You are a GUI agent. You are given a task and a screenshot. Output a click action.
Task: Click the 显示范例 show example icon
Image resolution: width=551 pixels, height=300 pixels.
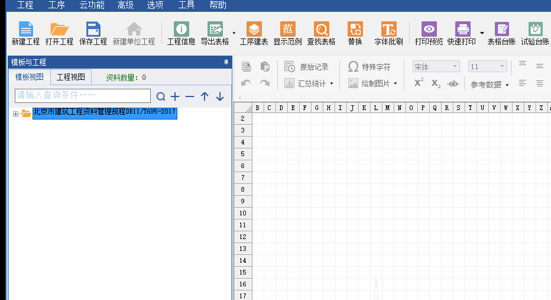pos(287,33)
